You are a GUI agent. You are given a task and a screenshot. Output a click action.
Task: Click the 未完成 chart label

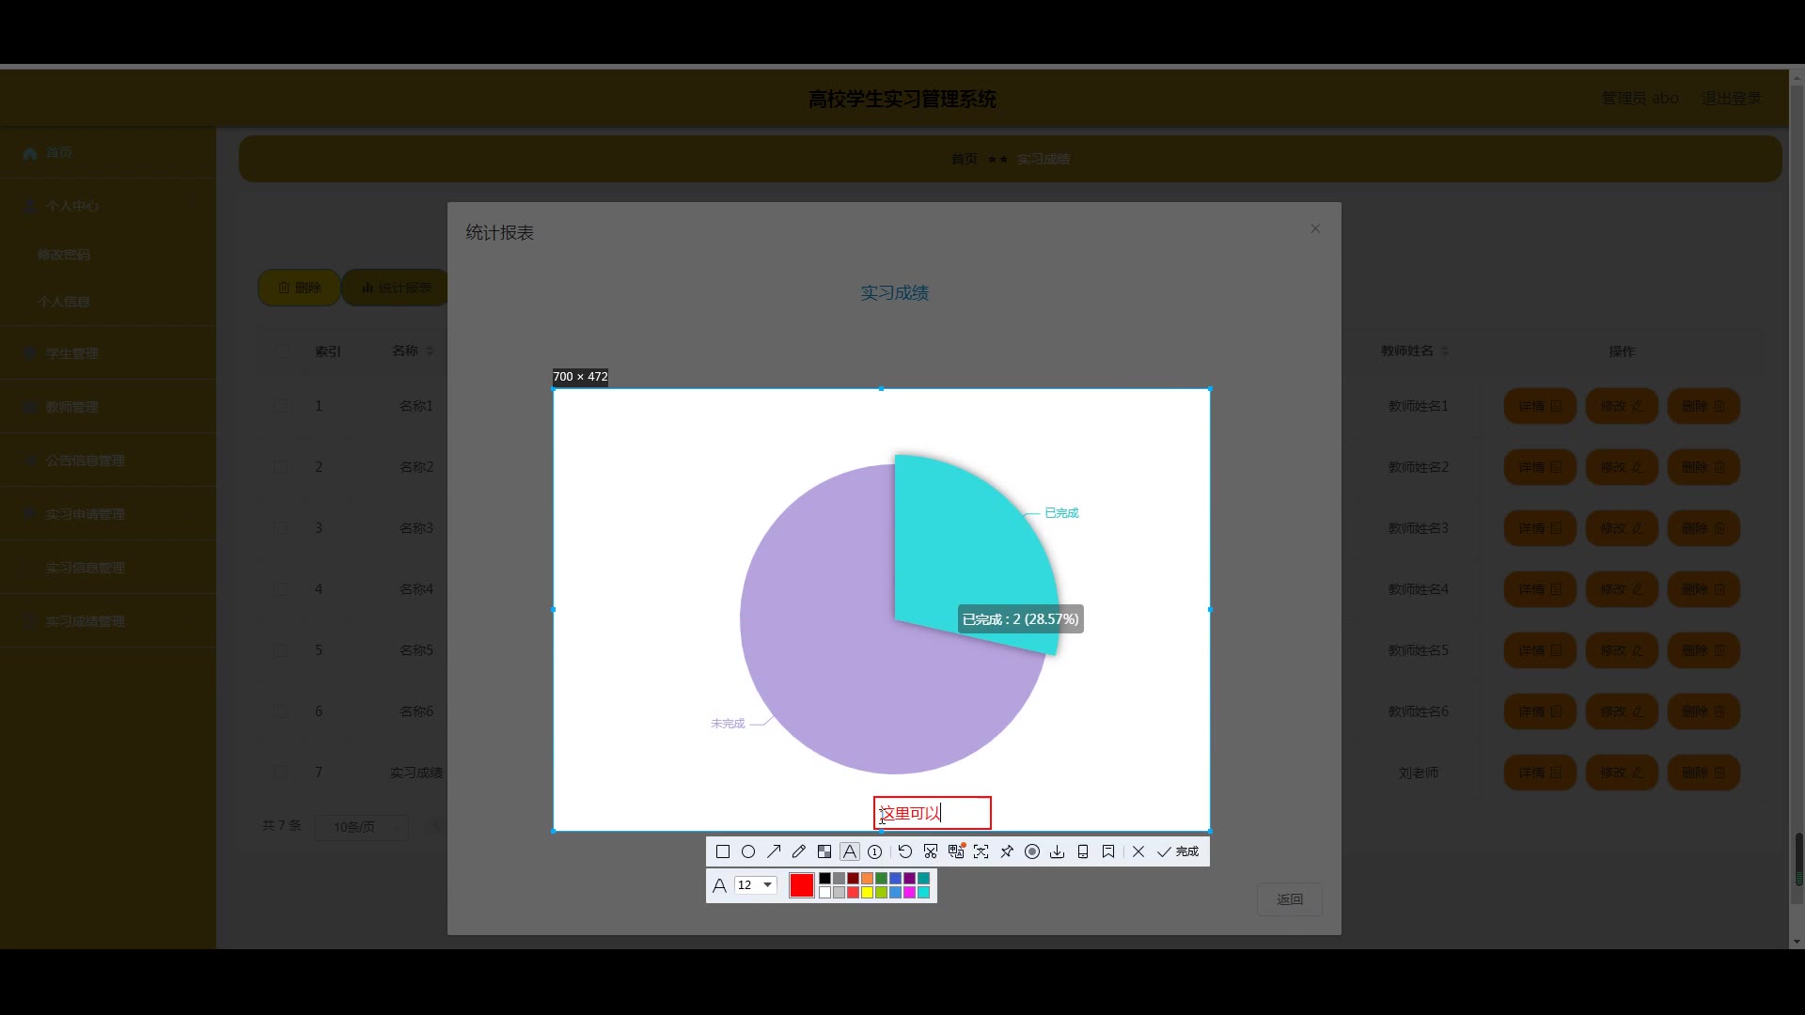point(728,724)
